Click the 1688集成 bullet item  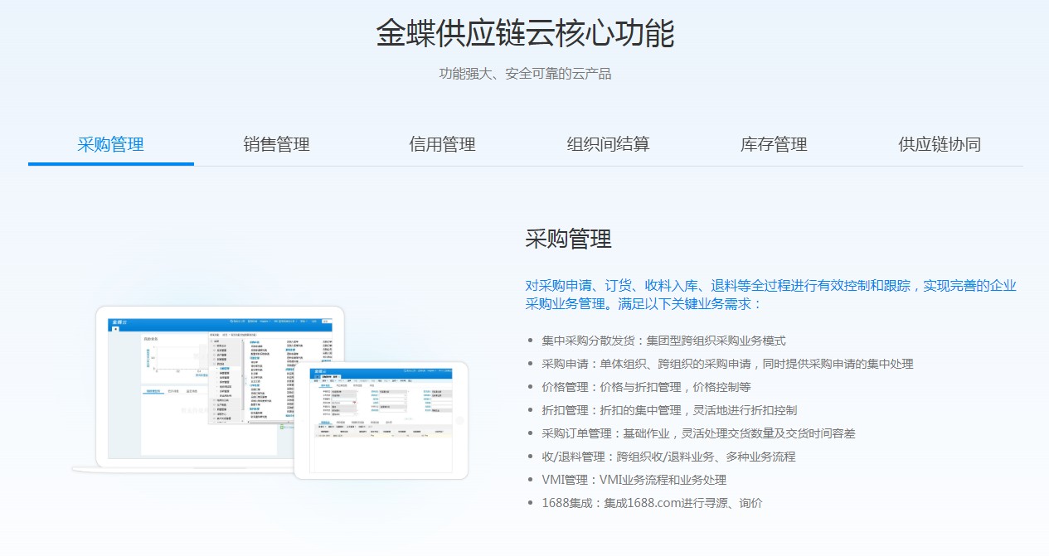pyautogui.click(x=652, y=503)
